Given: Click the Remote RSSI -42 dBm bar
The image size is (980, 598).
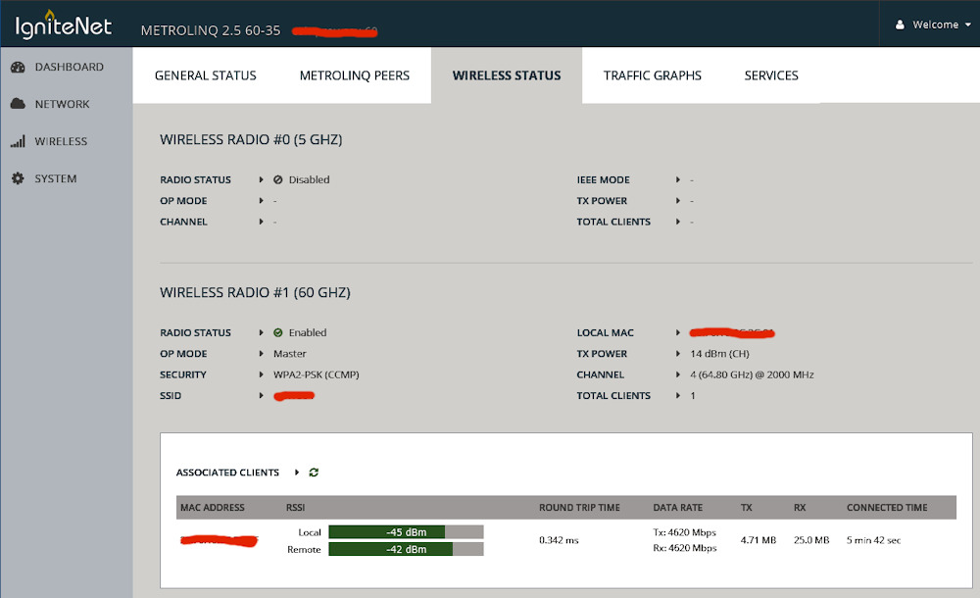Looking at the screenshot, I should [407, 549].
